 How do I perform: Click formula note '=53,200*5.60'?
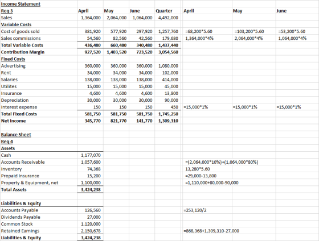tap(292, 31)
